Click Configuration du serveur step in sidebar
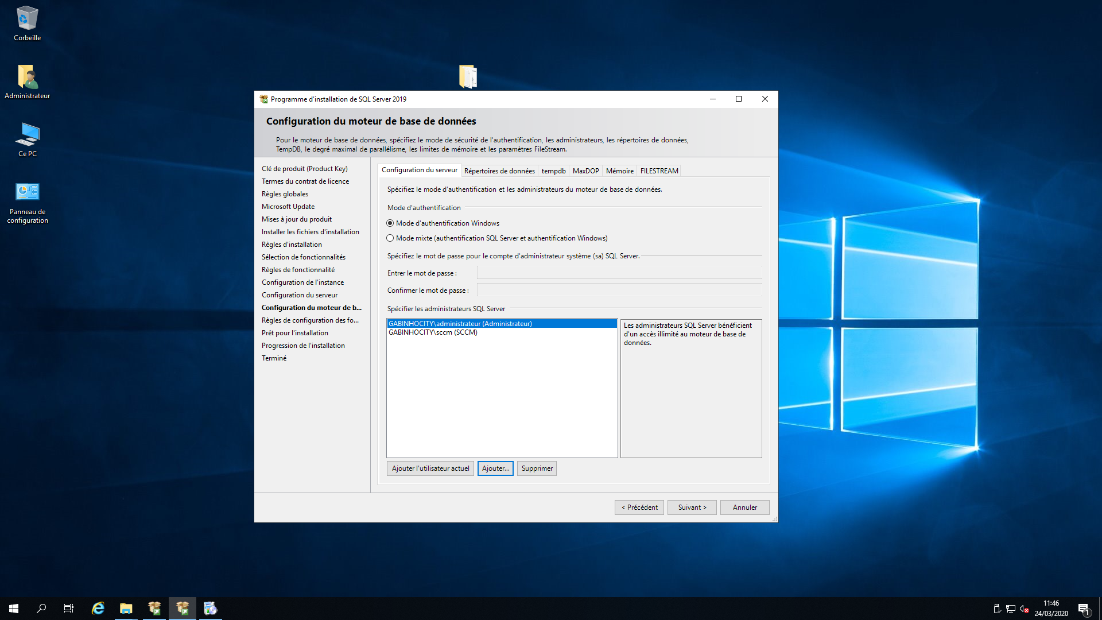This screenshot has height=620, width=1102. pyautogui.click(x=300, y=295)
